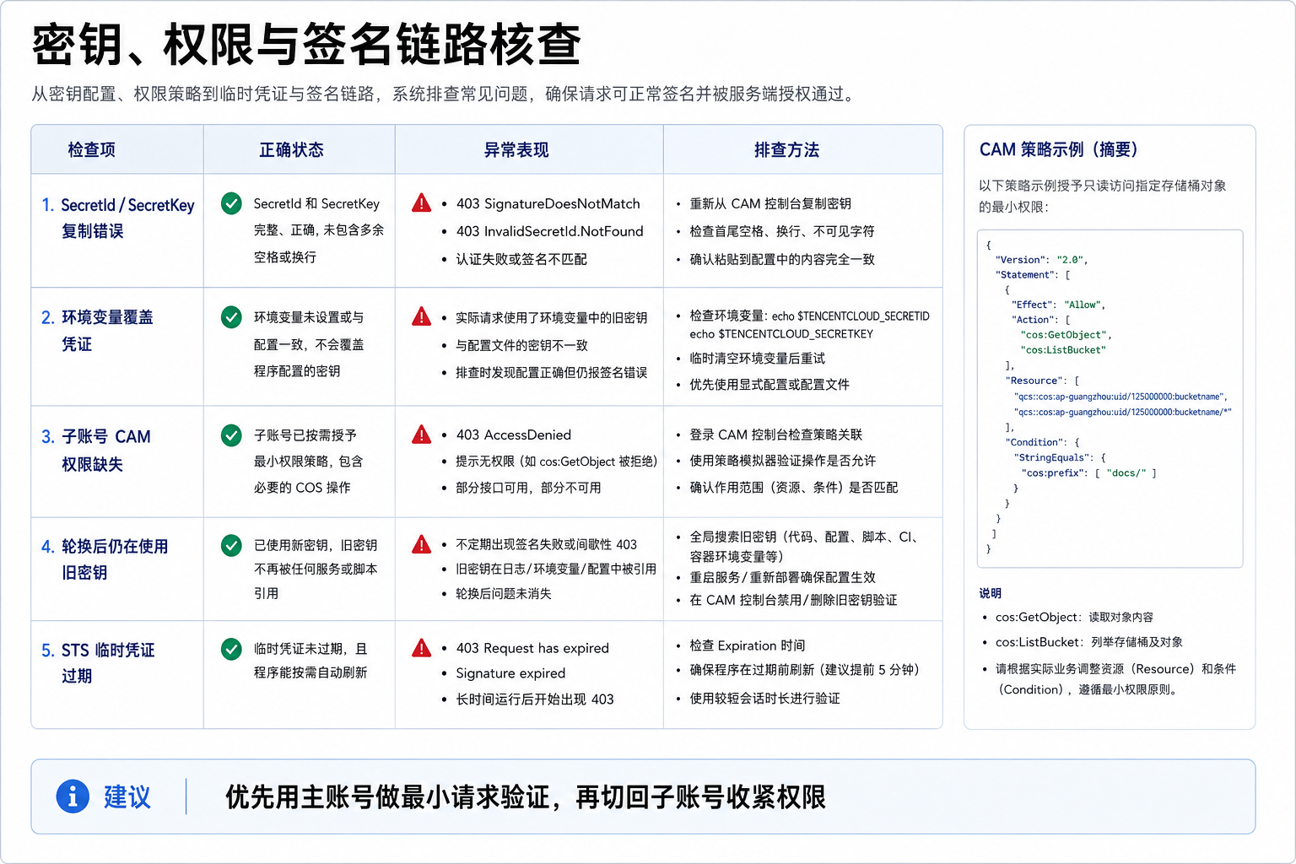Click description text 临时凭证未过期，且程序能按需自动刷新
The width and height of the screenshot is (1296, 864).
(x=310, y=661)
